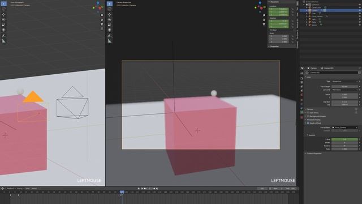
Task: Open the Lens Unit dropdown
Action: [344, 90]
